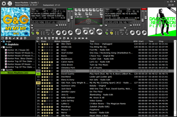Open the settings gear icon
The width and height of the screenshot is (177, 117).
pos(4,4)
